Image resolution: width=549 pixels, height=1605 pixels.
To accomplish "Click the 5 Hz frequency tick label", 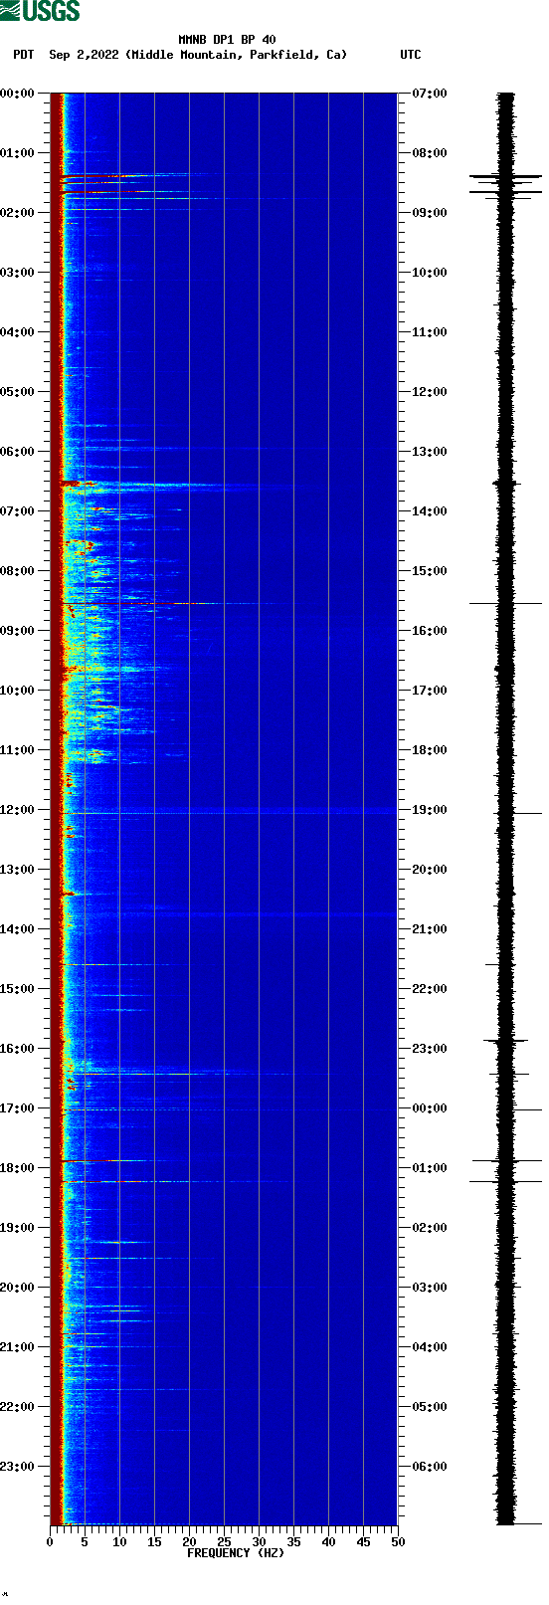I will 85,1542.
